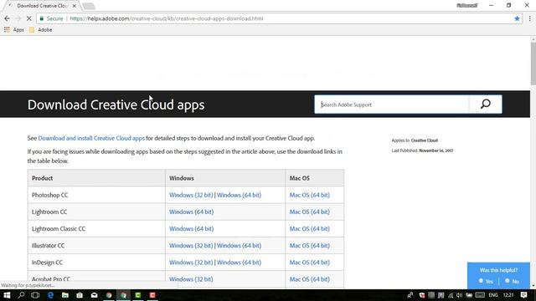This screenshot has width=536, height=301.
Task: Download Illustrator CC Windows (32 bit)
Action: pyautogui.click(x=191, y=245)
